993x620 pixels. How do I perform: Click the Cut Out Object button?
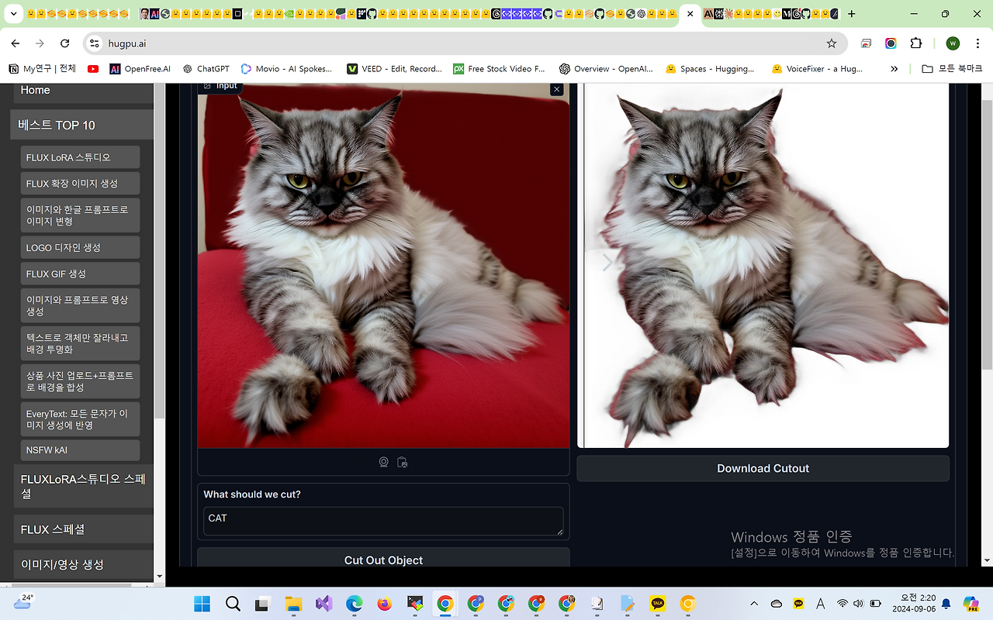(x=383, y=558)
